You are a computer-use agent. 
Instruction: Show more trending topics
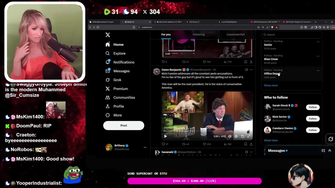pos(271,85)
